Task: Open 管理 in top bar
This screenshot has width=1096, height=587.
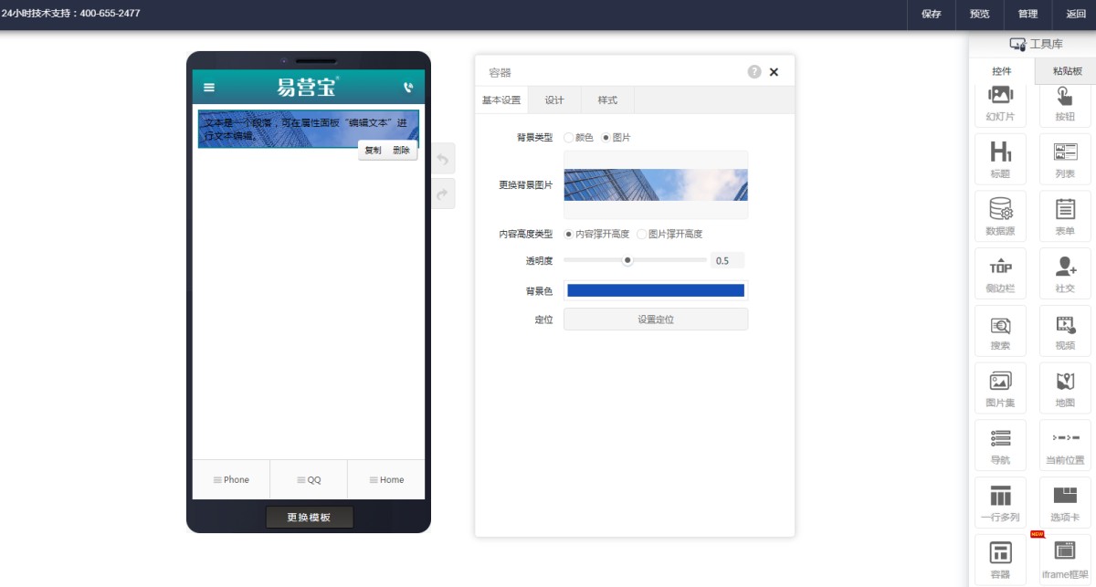Action: pyautogui.click(x=1027, y=14)
